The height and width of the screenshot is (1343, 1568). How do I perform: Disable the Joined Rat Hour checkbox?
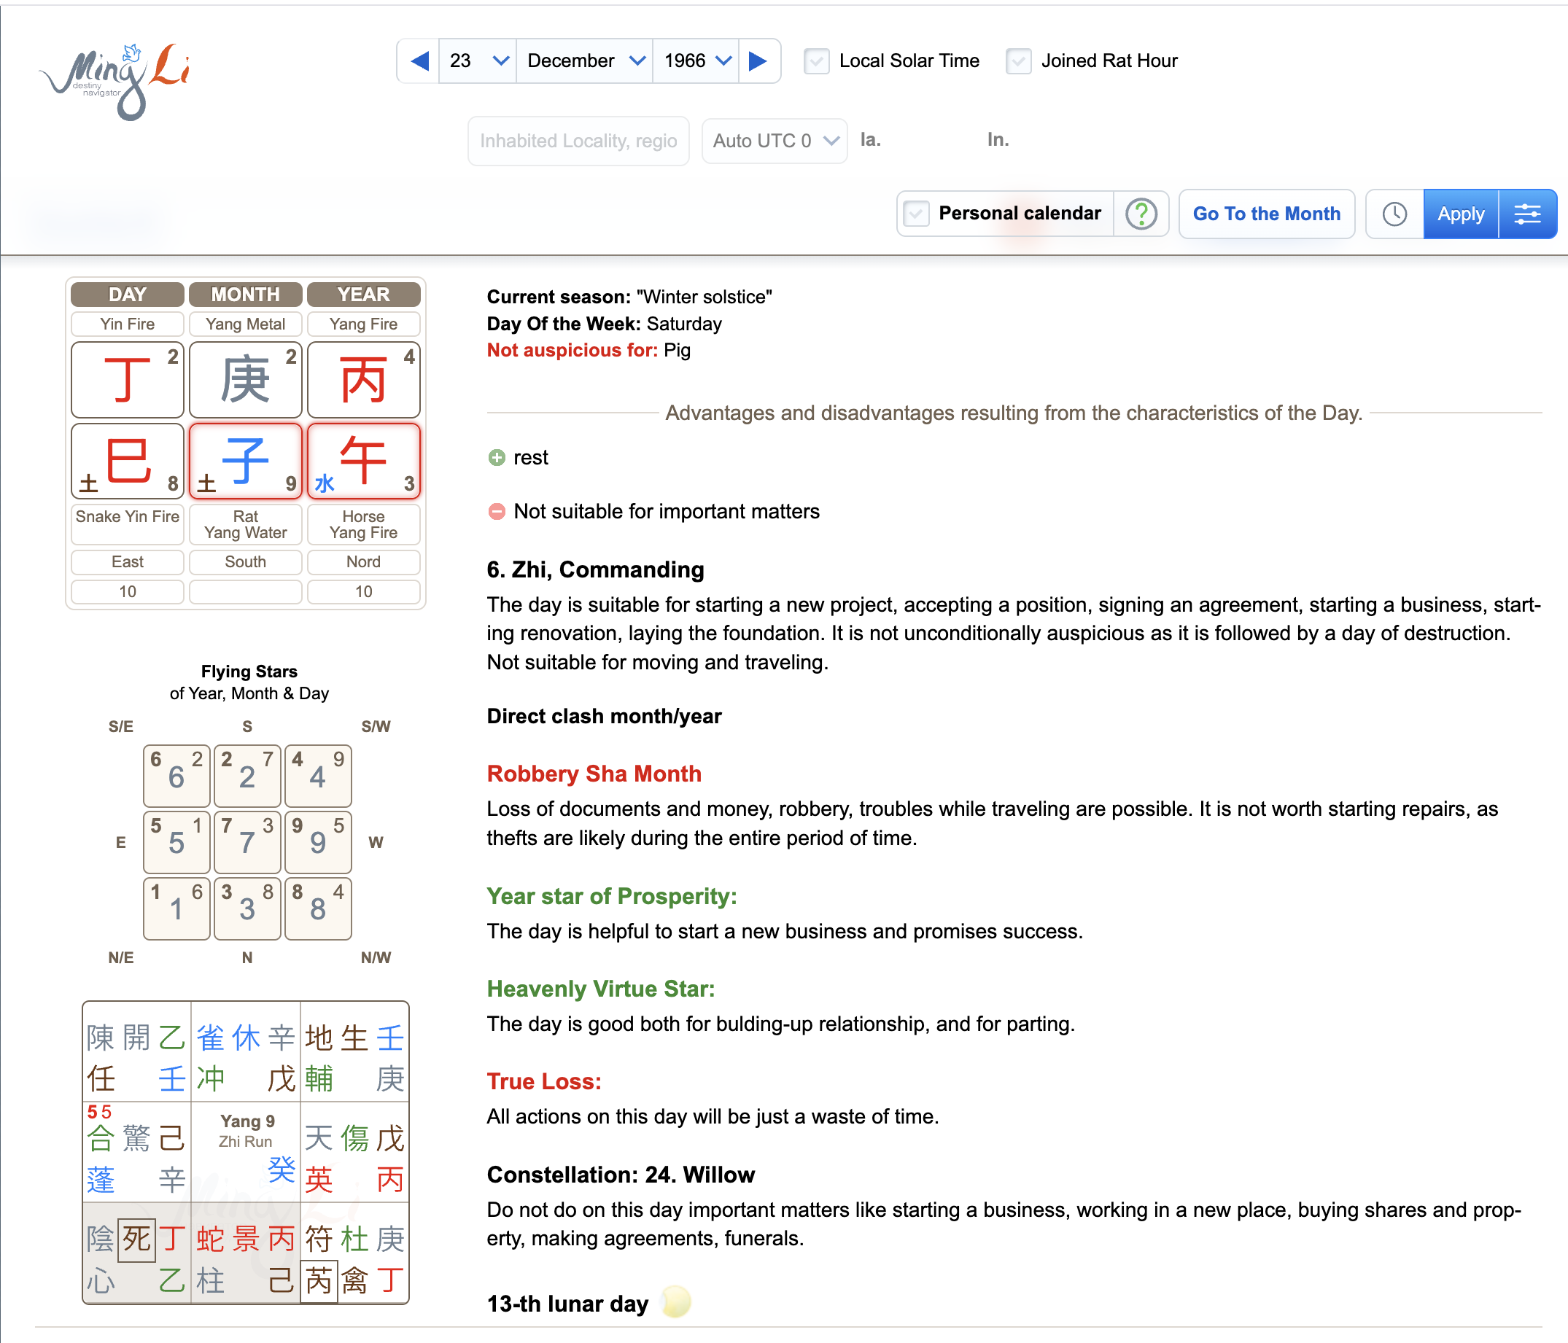click(x=1019, y=61)
